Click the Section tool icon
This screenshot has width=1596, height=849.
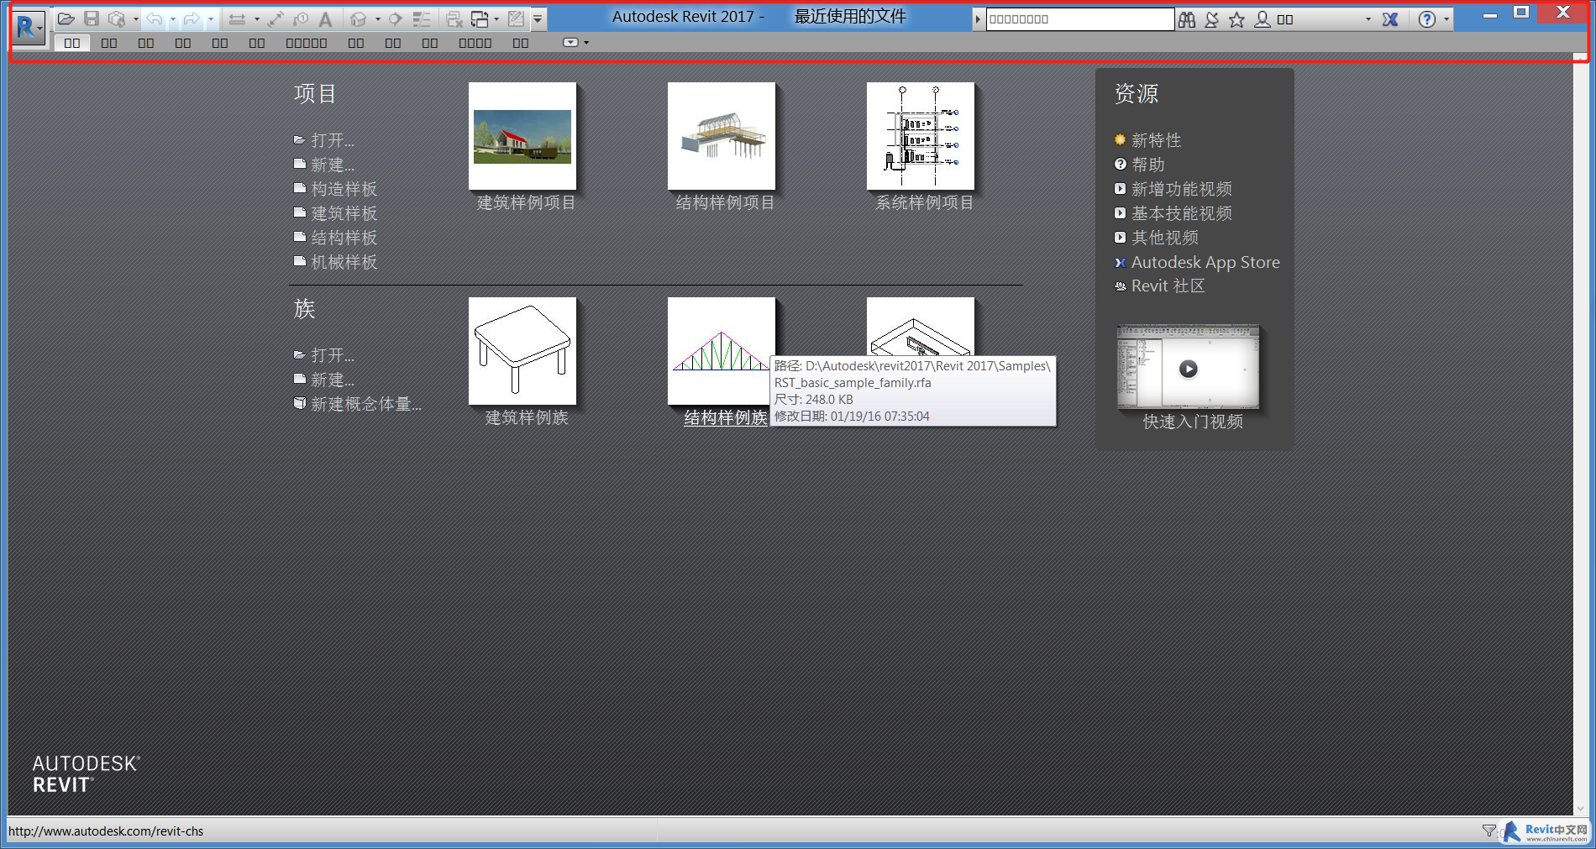[x=396, y=18]
